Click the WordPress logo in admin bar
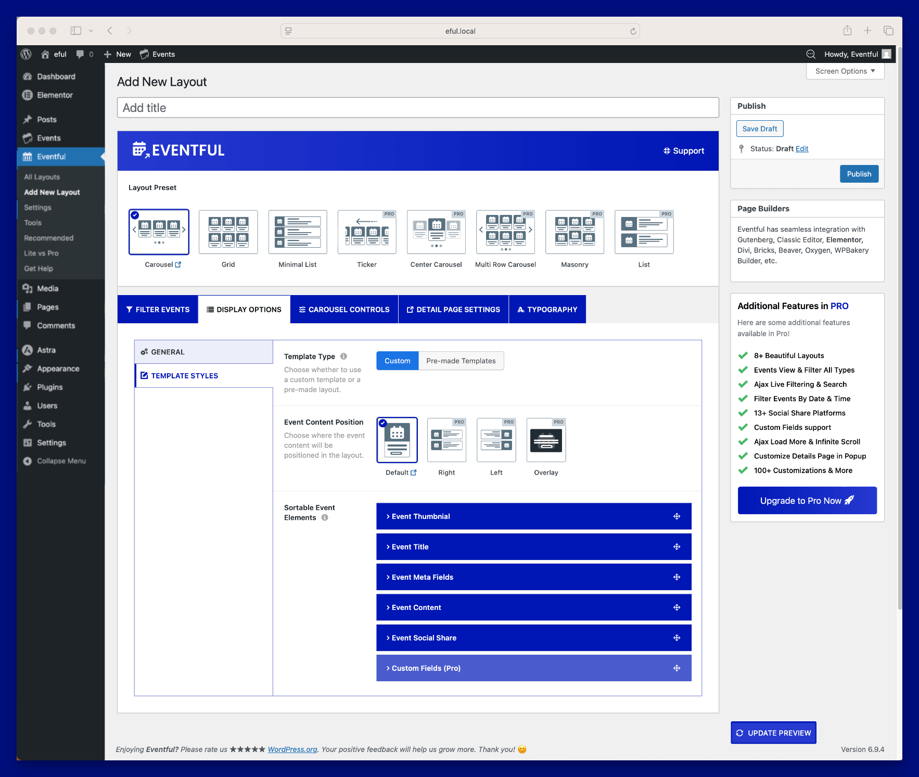The height and width of the screenshot is (777, 919). pyautogui.click(x=26, y=54)
